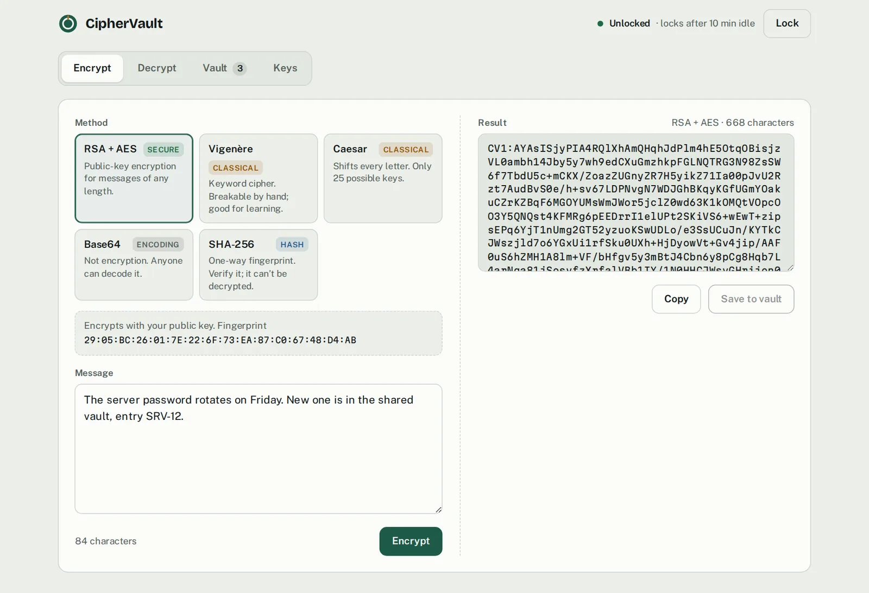Image resolution: width=869 pixels, height=593 pixels.
Task: Click the RSA + AES · 668 characters label
Action: click(733, 123)
